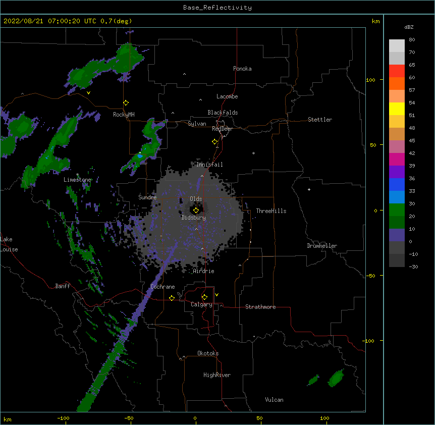
Task: Click the white caret marker west of Ponoka
Action: click(184, 74)
